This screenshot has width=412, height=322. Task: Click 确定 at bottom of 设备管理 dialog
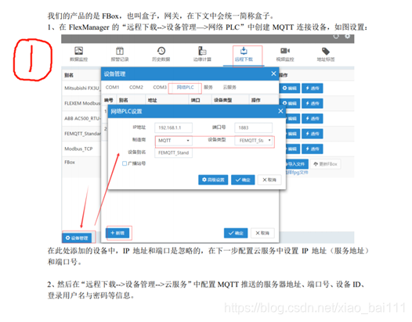(x=236, y=233)
